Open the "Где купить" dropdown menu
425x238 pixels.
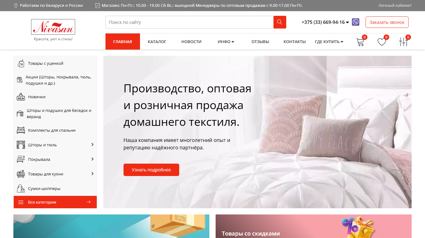click(x=329, y=42)
